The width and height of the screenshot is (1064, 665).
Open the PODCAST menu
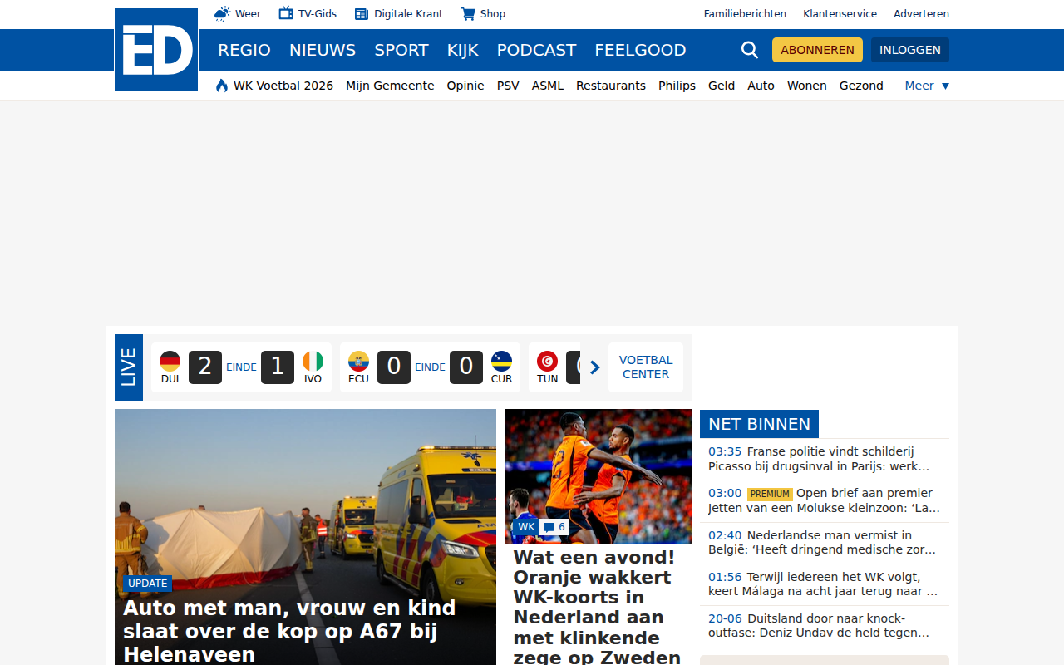(x=536, y=50)
